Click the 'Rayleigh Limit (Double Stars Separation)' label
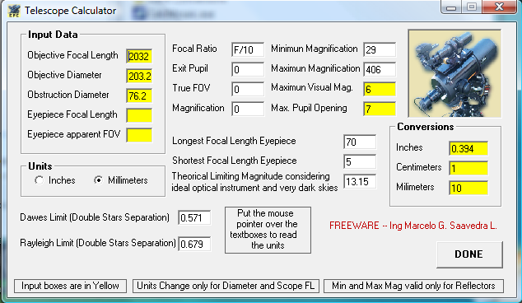The width and height of the screenshot is (522, 303). click(98, 243)
